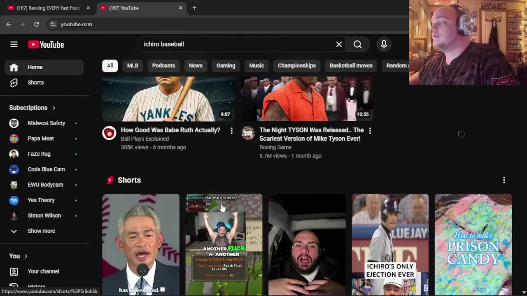Select the News filter chip

(196, 65)
